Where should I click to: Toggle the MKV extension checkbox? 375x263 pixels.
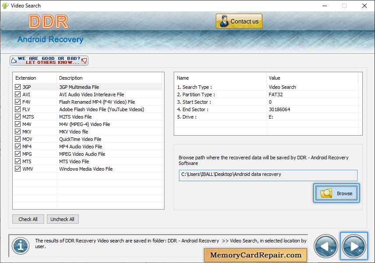click(18, 131)
